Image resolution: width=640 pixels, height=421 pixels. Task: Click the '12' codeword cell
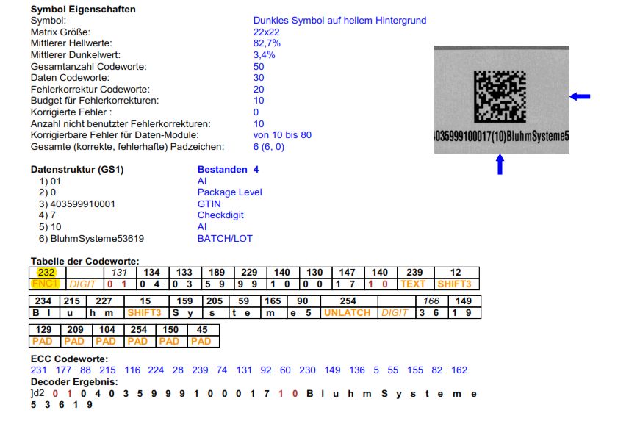click(456, 273)
